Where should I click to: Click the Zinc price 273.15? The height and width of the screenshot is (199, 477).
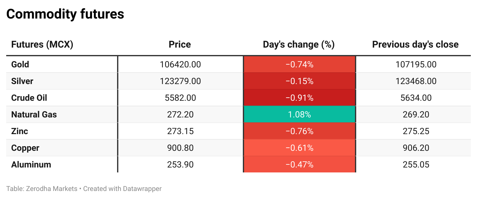tap(180, 131)
